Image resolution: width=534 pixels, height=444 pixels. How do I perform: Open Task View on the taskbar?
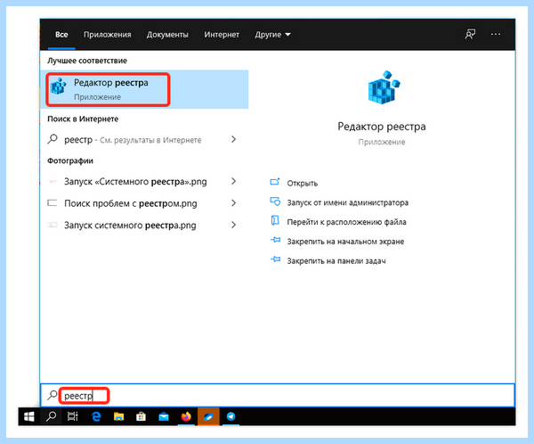(x=73, y=416)
